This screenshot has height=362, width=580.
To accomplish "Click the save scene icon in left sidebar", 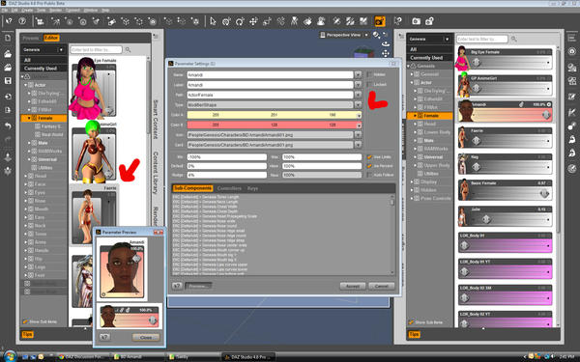I will click(8, 80).
